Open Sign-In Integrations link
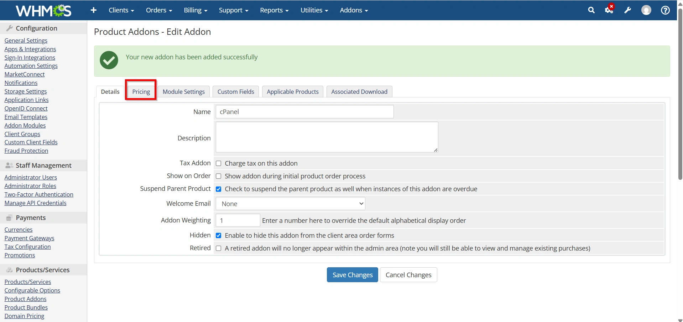Screen dimensions: 683x322 point(30,58)
